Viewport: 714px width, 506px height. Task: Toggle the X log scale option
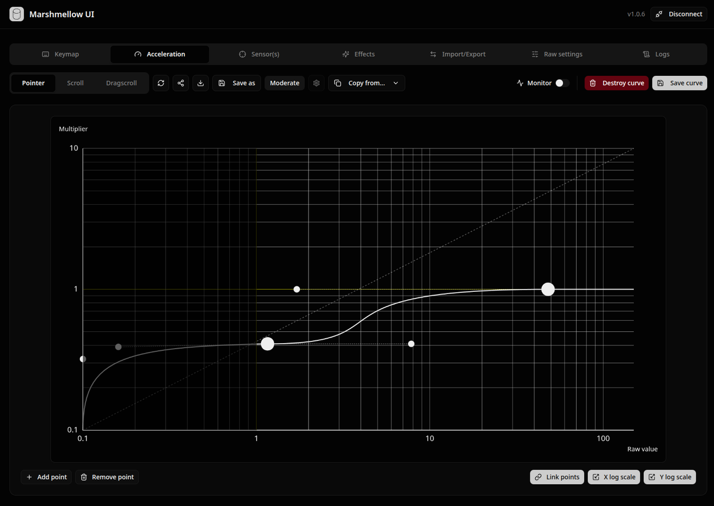(614, 477)
